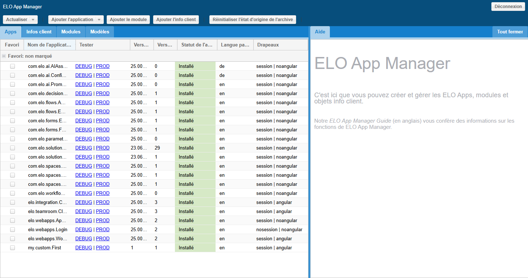Check the favorite box for com.elo.ai.AIAss row
The image size is (528, 278).
pos(13,66)
